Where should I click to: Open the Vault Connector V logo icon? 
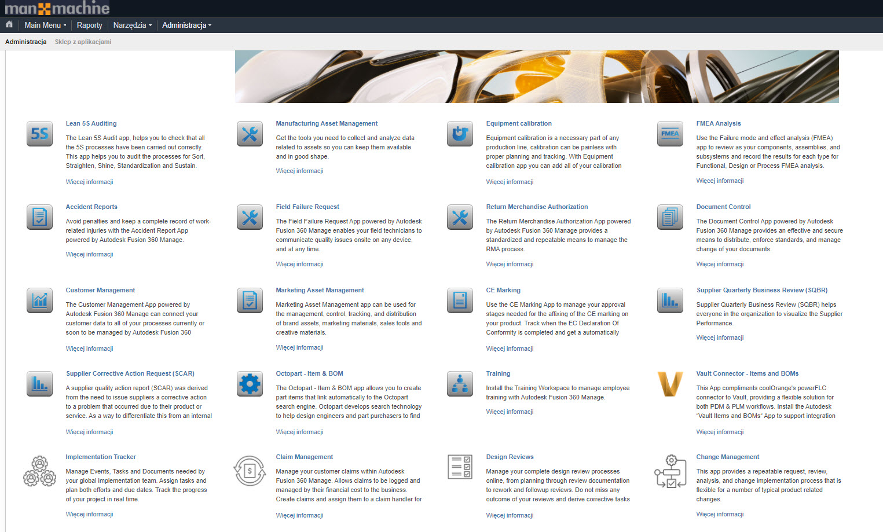[x=670, y=384]
